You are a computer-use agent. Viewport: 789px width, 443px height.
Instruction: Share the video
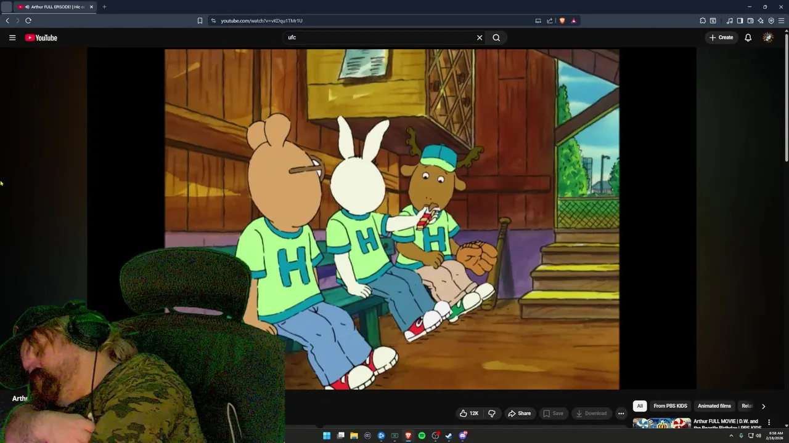(519, 413)
